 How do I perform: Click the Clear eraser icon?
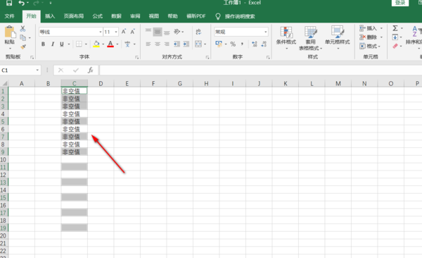coord(395,46)
